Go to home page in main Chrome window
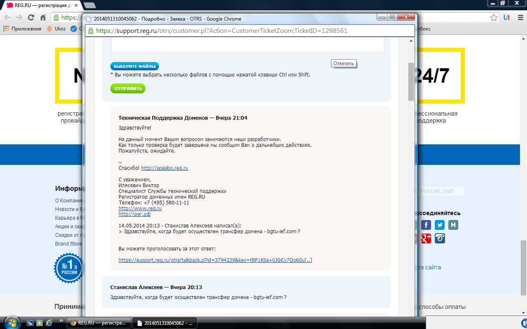Screen dimensions: 527x329 coord(43,17)
